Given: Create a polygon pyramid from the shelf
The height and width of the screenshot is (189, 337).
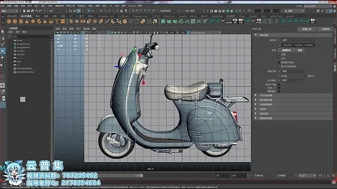Looking at the screenshot, I should (x=45, y=22).
